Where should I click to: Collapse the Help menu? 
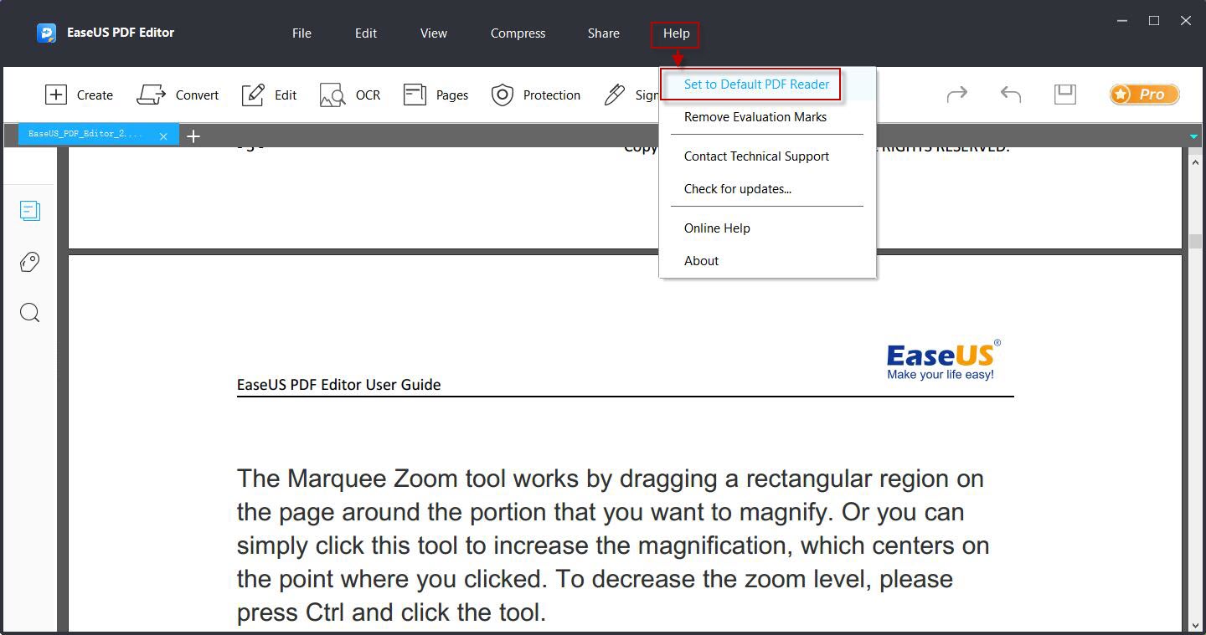click(x=676, y=33)
